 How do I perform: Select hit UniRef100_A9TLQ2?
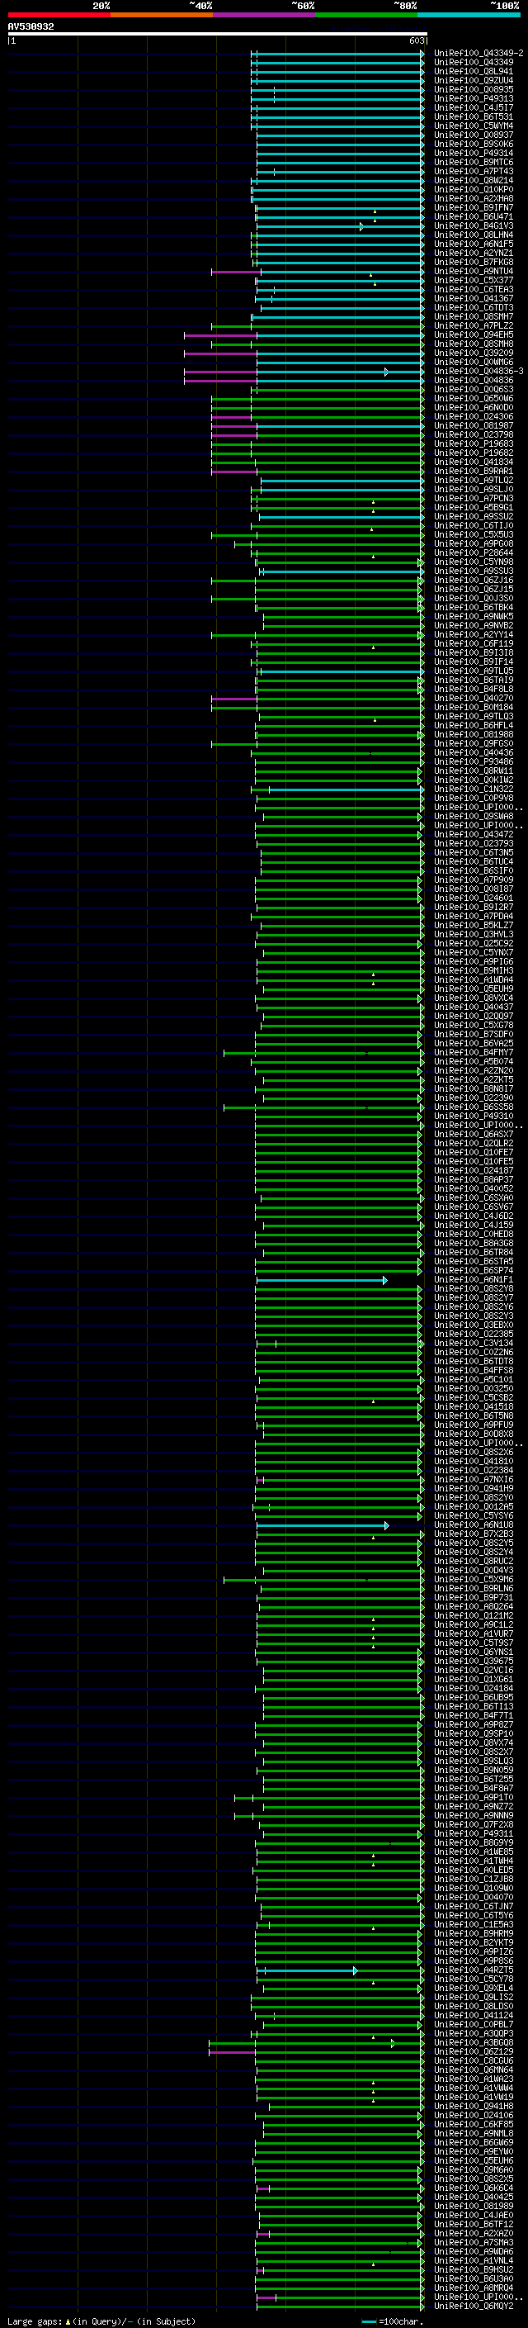[x=474, y=481]
